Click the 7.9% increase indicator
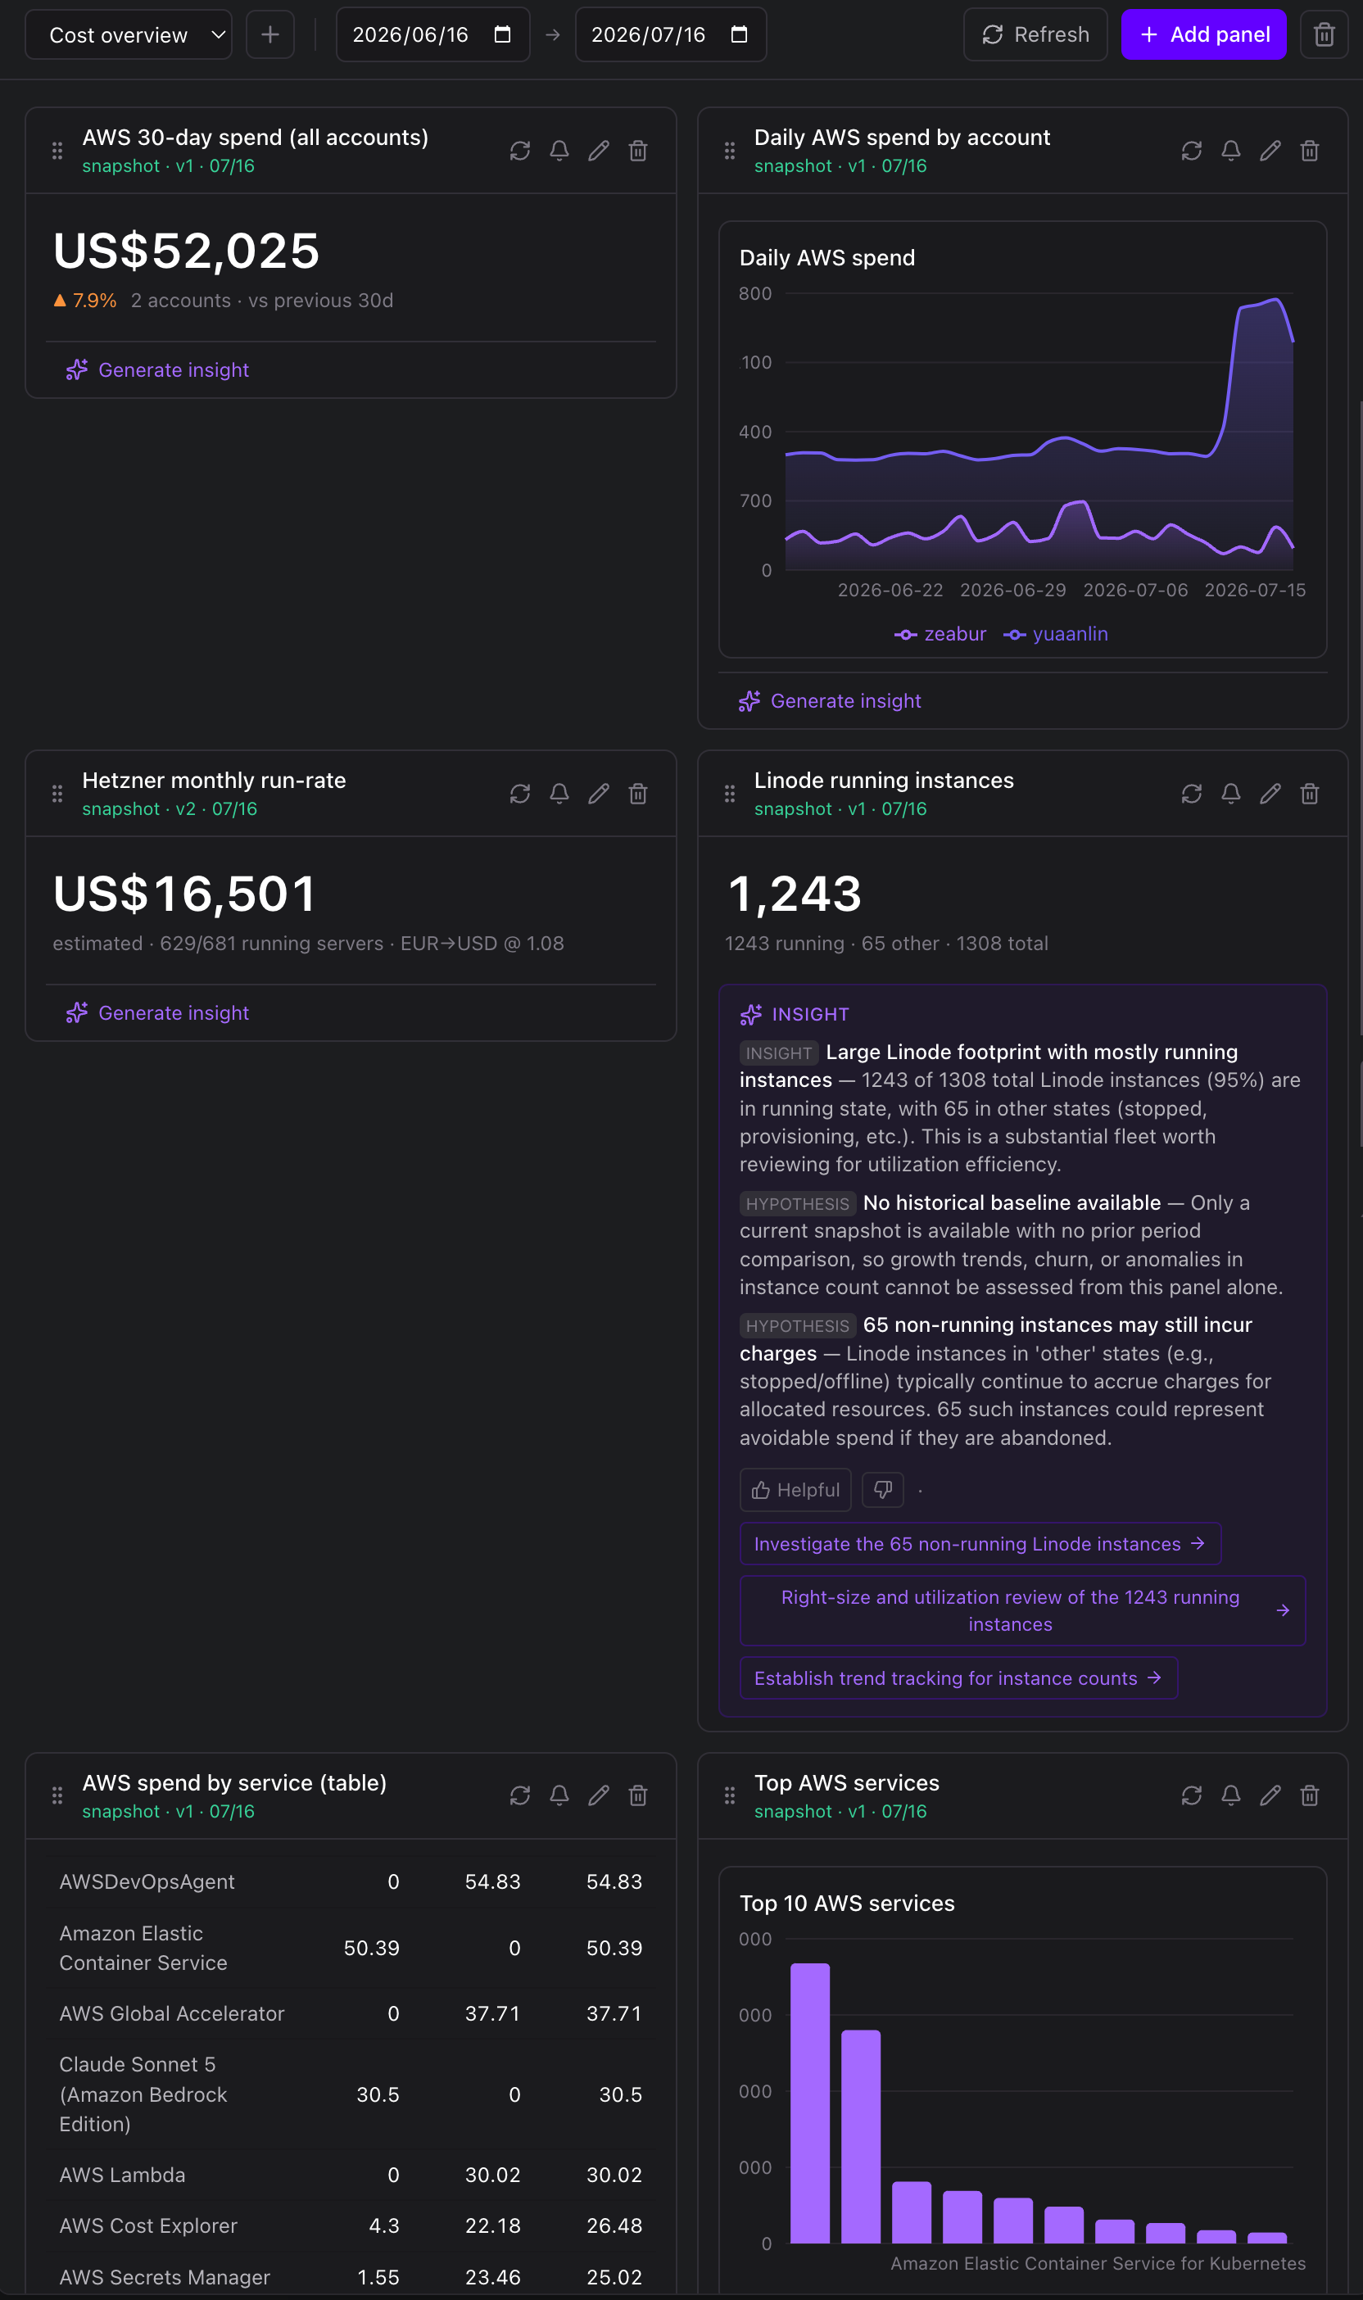Screen dimensions: 1363x2300 click(84, 301)
